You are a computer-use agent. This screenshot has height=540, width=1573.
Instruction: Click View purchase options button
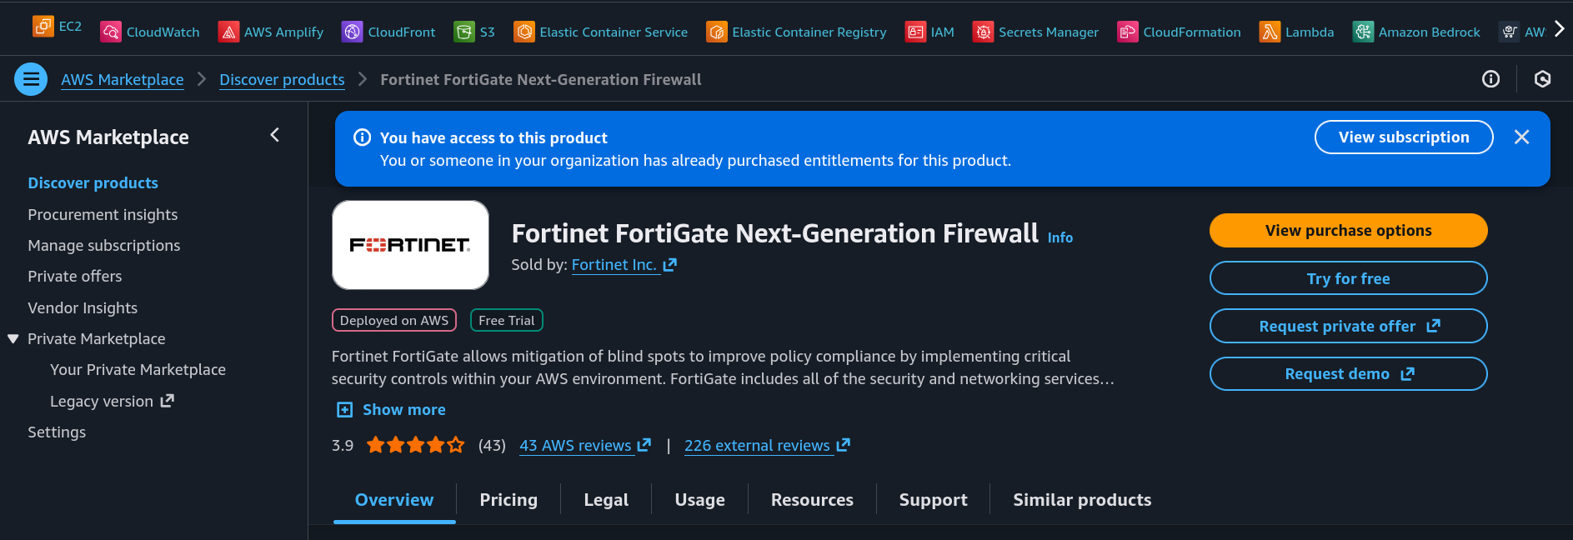click(1347, 231)
